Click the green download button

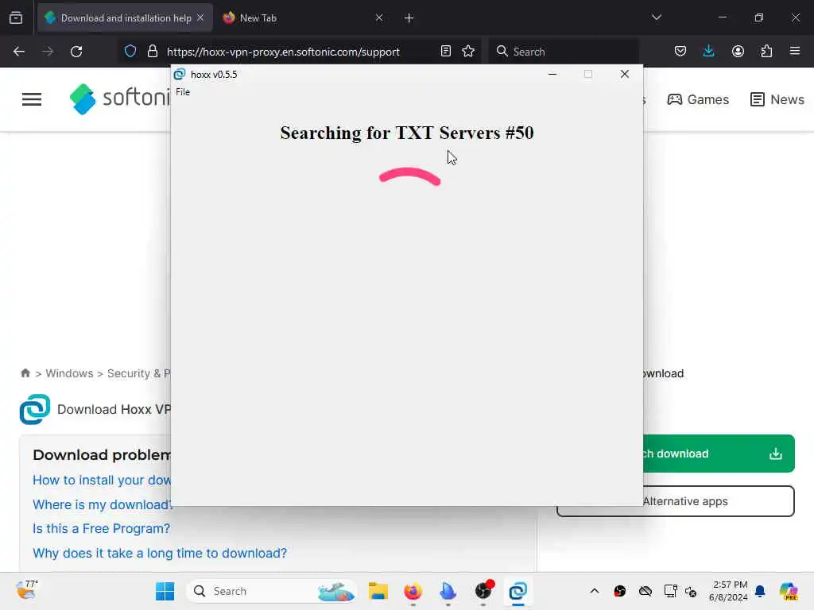click(x=719, y=454)
